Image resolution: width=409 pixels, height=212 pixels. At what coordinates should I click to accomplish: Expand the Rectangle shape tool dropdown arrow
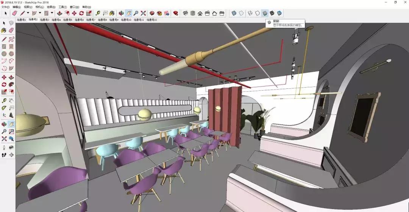coord(52,13)
